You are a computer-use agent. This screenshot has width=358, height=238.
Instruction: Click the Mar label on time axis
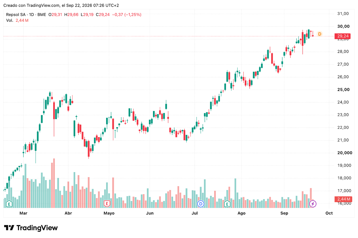23,213
